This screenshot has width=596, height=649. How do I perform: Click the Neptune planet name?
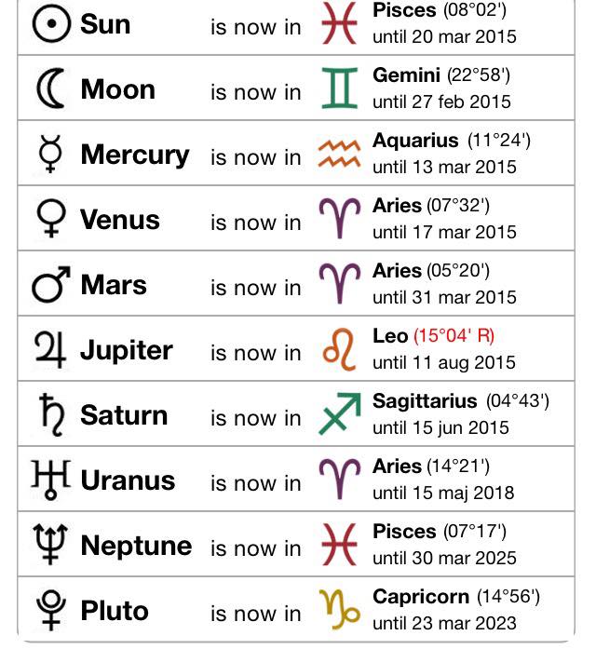(x=136, y=546)
